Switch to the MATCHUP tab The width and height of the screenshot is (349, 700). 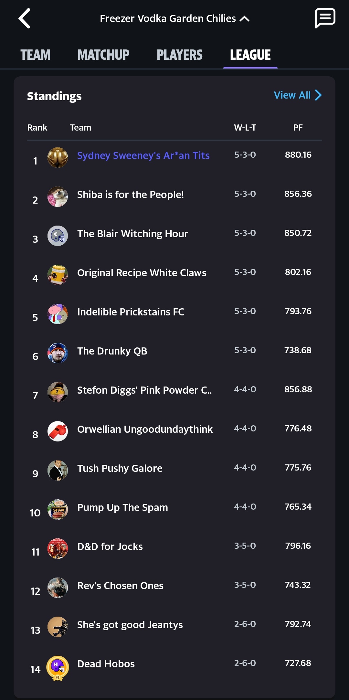pyautogui.click(x=103, y=55)
